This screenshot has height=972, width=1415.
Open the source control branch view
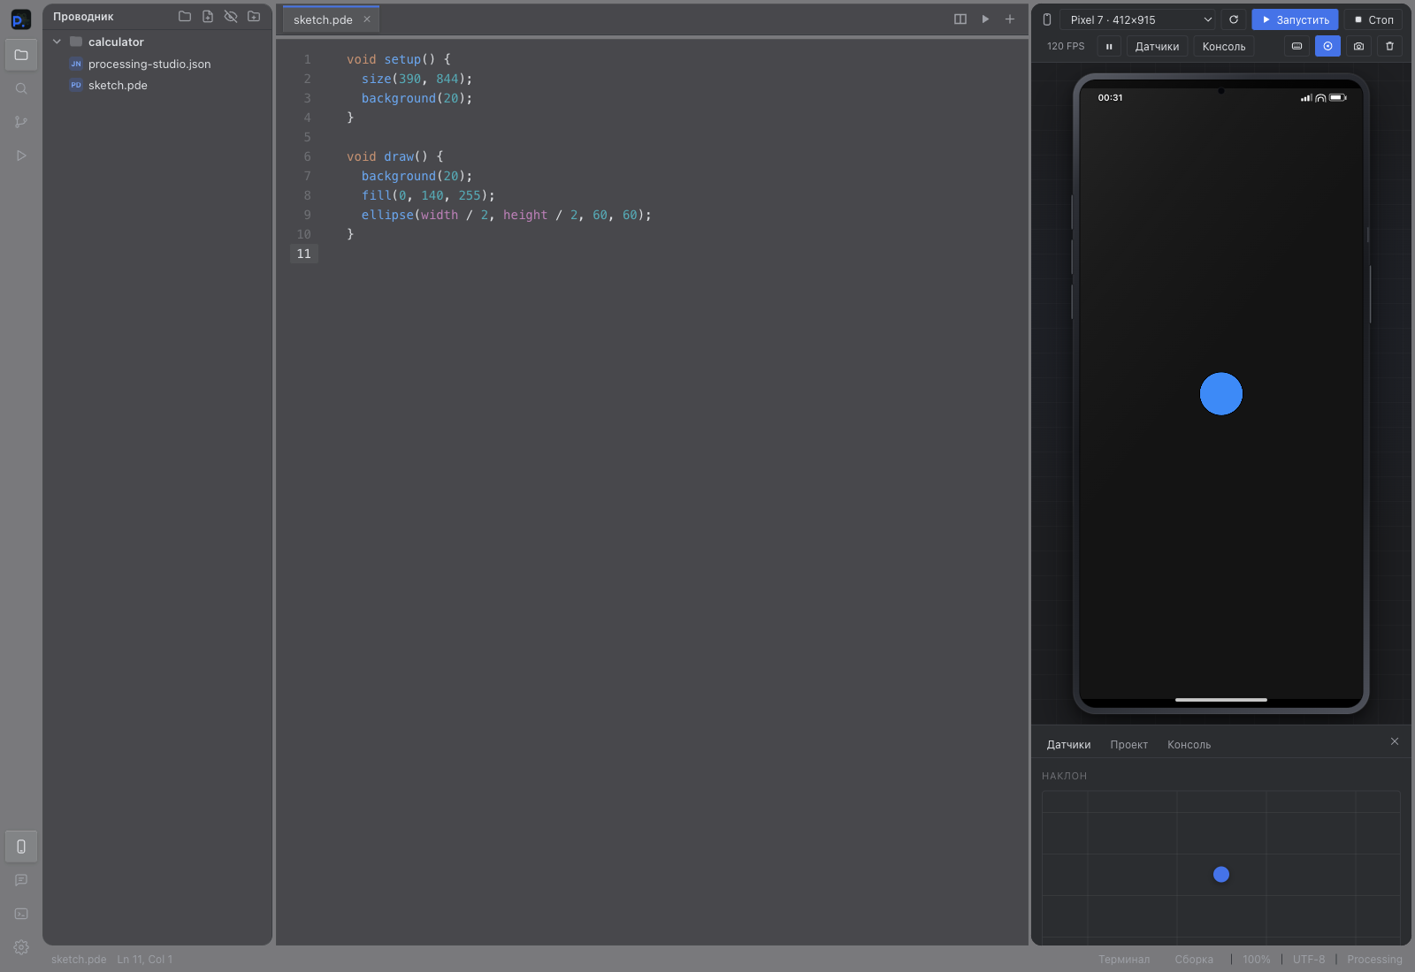tap(21, 122)
